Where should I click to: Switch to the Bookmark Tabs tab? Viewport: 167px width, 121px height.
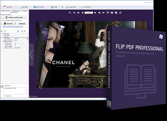(16, 11)
